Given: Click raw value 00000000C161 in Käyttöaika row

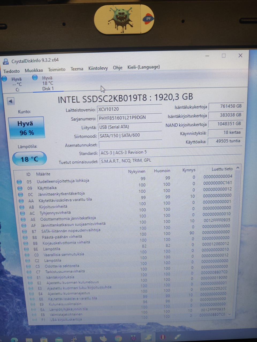Looking at the screenshot, I should click(217, 183).
